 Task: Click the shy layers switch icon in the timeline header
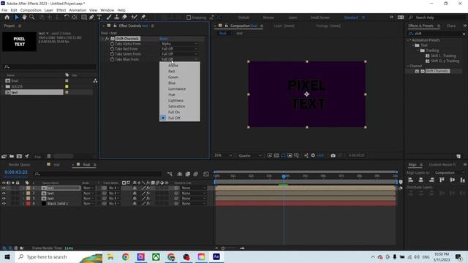coord(179,174)
